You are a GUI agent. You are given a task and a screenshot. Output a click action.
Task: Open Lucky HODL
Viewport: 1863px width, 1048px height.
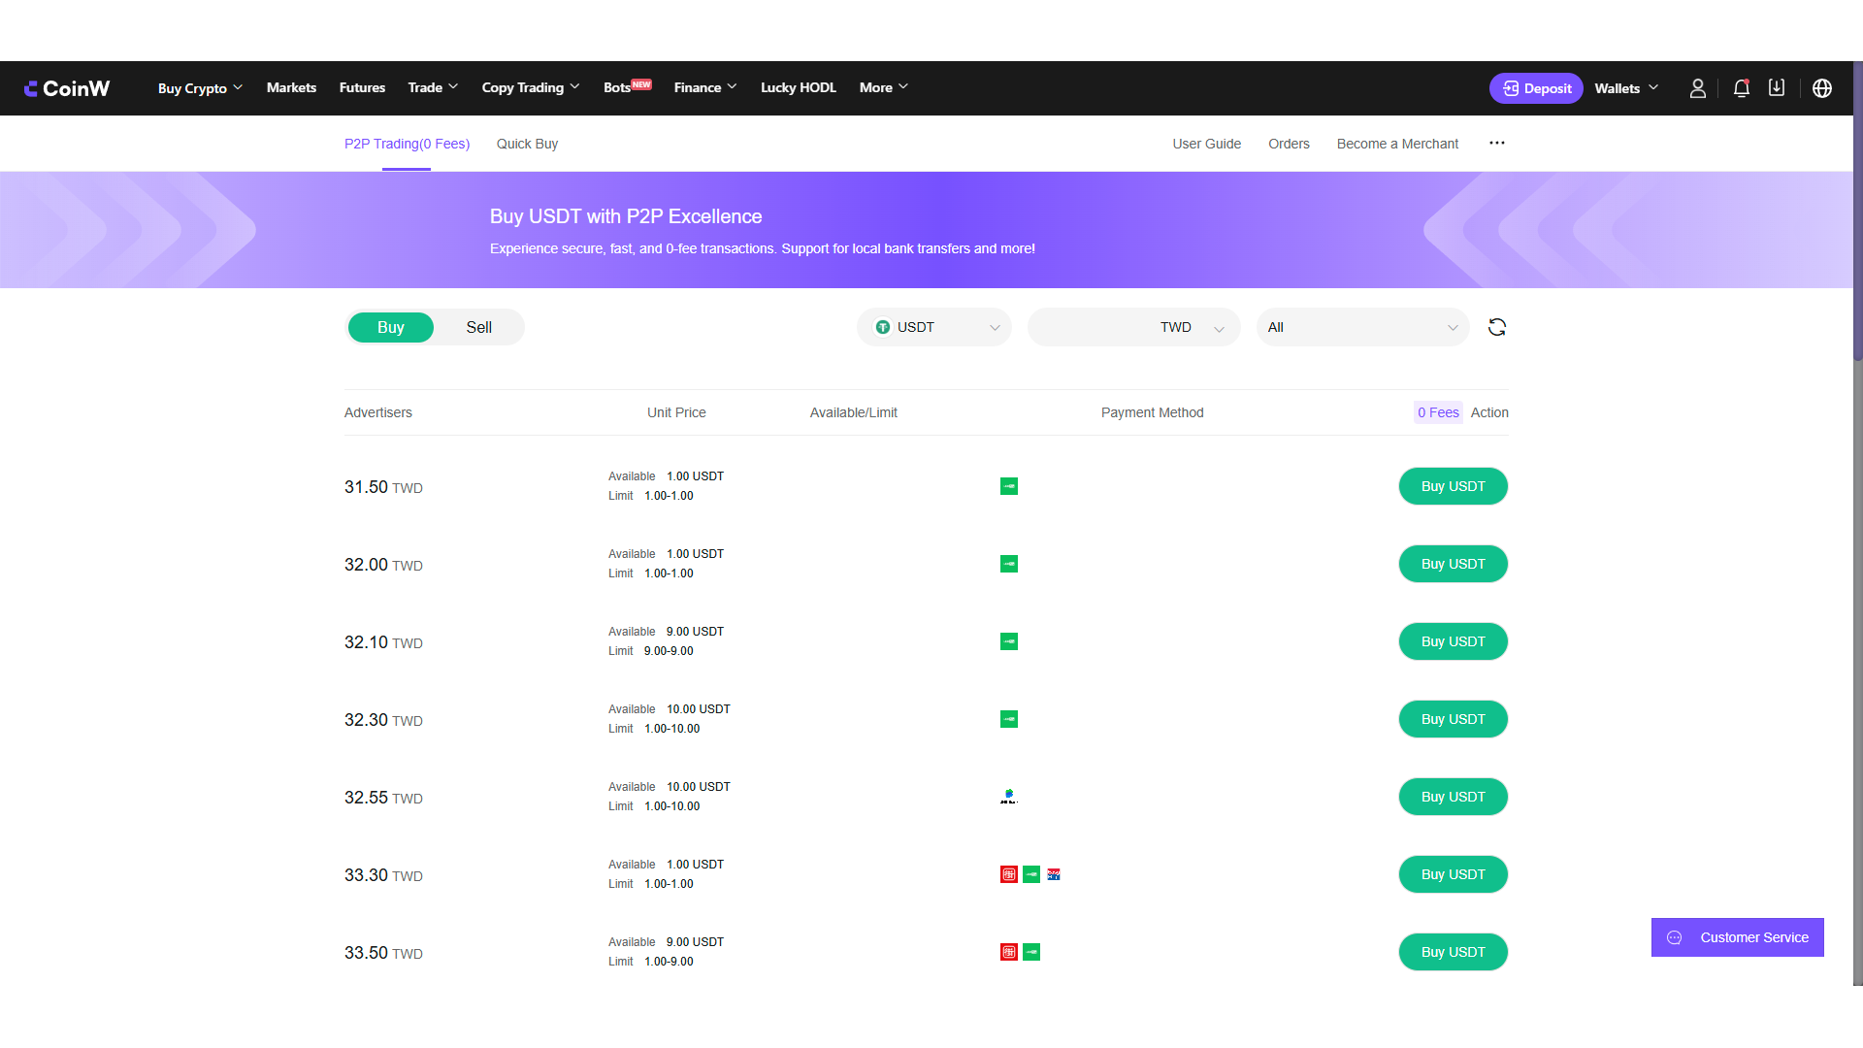point(798,87)
